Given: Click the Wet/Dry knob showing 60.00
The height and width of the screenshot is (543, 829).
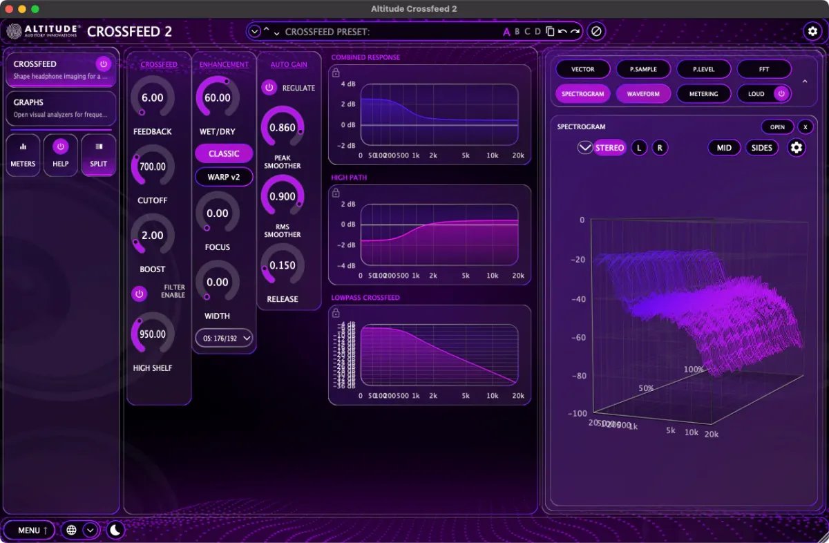Looking at the screenshot, I should click(218, 97).
